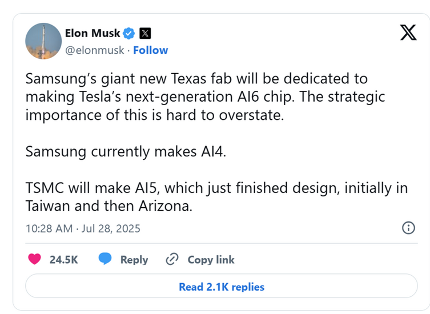Click the blue verified checkmark badge
This screenshot has width=430, height=314.
click(129, 33)
